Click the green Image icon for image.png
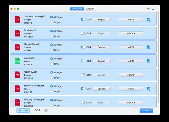 (17, 61)
